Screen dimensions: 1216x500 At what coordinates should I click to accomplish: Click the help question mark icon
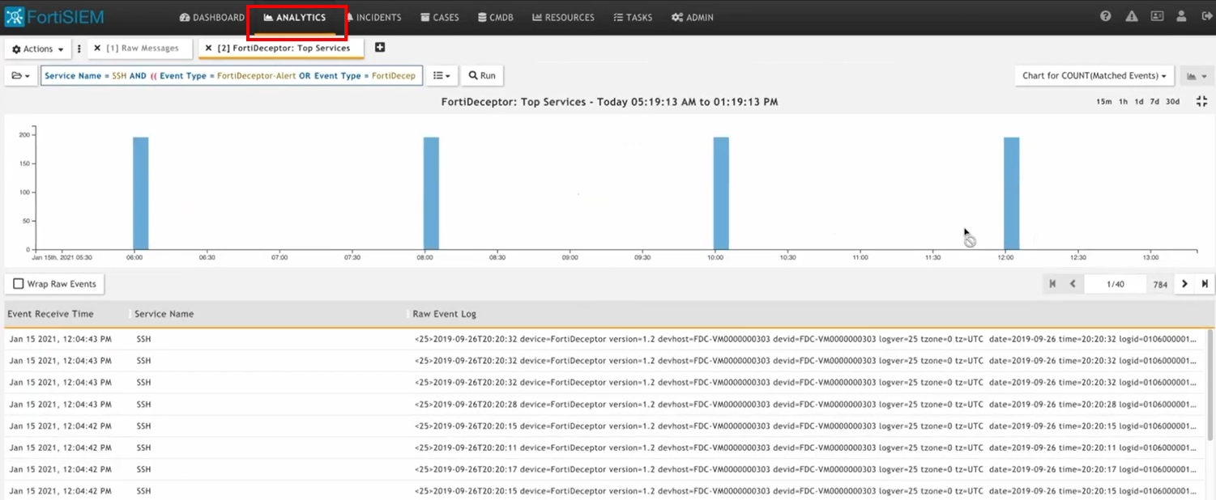[x=1105, y=17]
